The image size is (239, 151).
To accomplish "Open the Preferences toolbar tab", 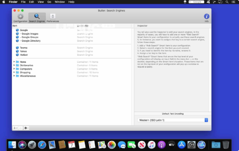I will pos(53,18).
